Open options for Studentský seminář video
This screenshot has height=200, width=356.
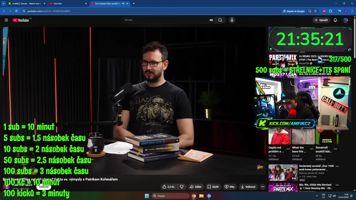click(x=337, y=166)
